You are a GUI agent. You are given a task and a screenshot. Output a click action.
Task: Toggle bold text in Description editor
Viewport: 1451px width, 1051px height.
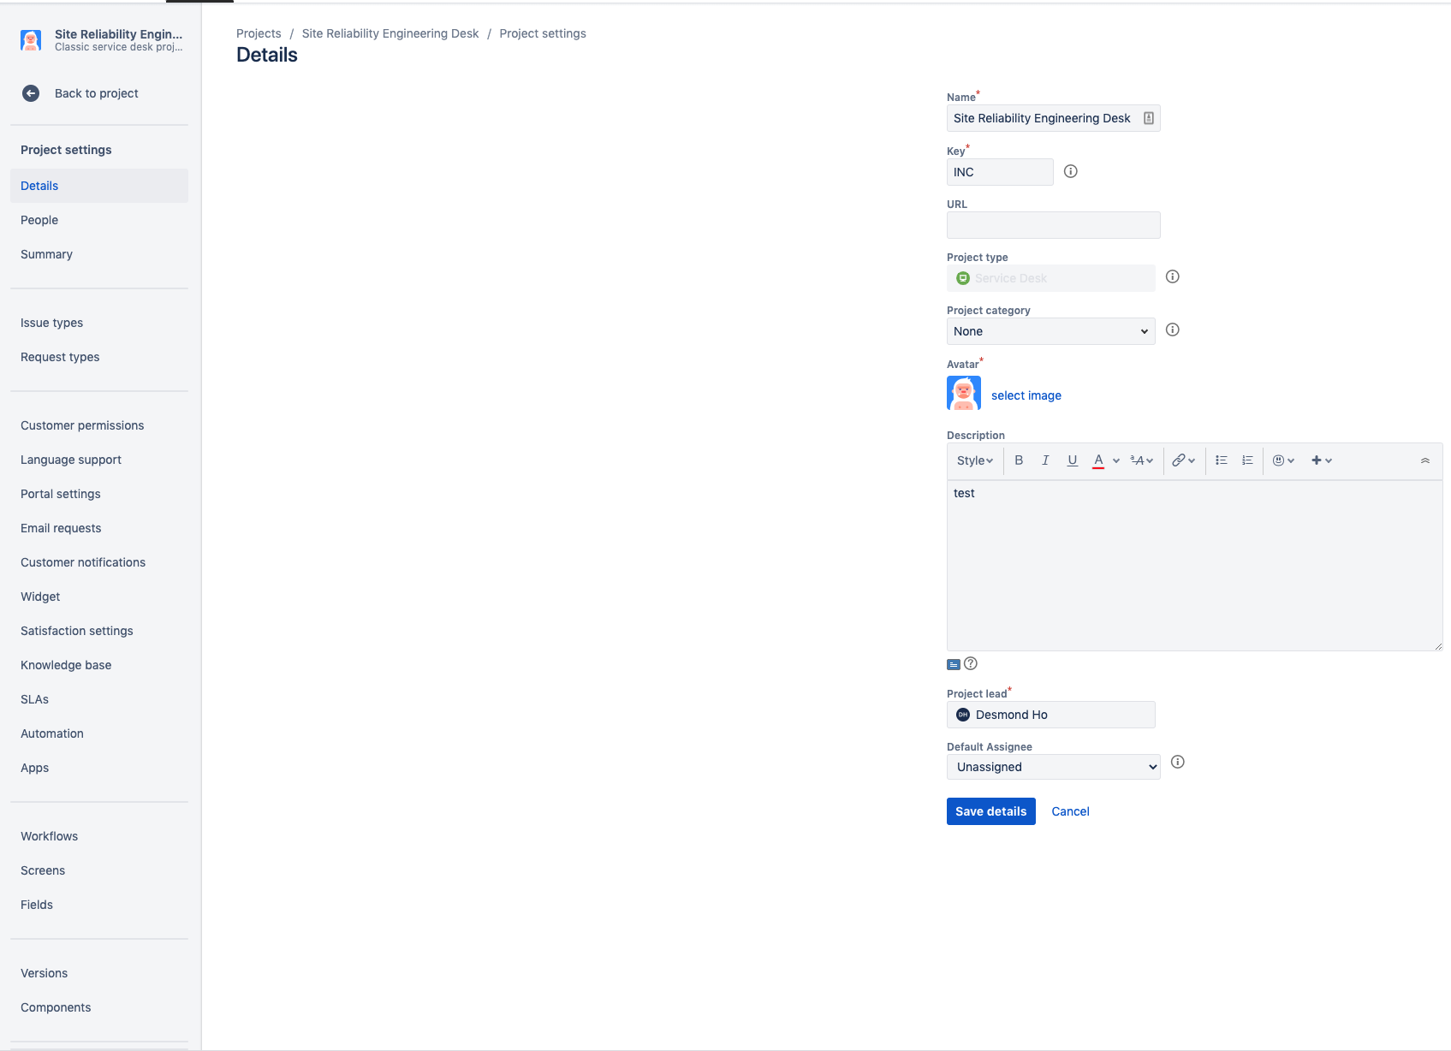coord(1019,460)
